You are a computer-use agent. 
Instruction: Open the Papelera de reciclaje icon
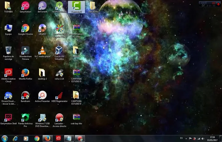(x=8, y=50)
